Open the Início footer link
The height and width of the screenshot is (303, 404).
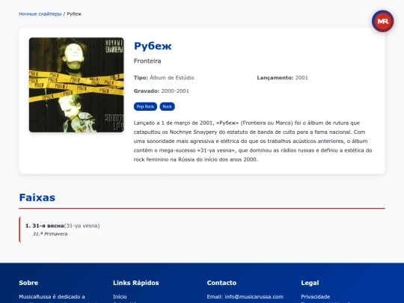point(120,296)
